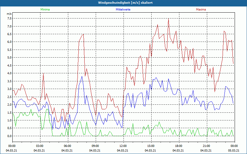Screen dimensions: 247x154
Task: Click the 15:00 time axis label
Action: click(x=151, y=146)
